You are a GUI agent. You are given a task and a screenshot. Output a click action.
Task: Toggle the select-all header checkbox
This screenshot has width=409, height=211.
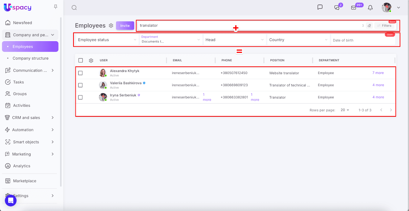(x=81, y=60)
